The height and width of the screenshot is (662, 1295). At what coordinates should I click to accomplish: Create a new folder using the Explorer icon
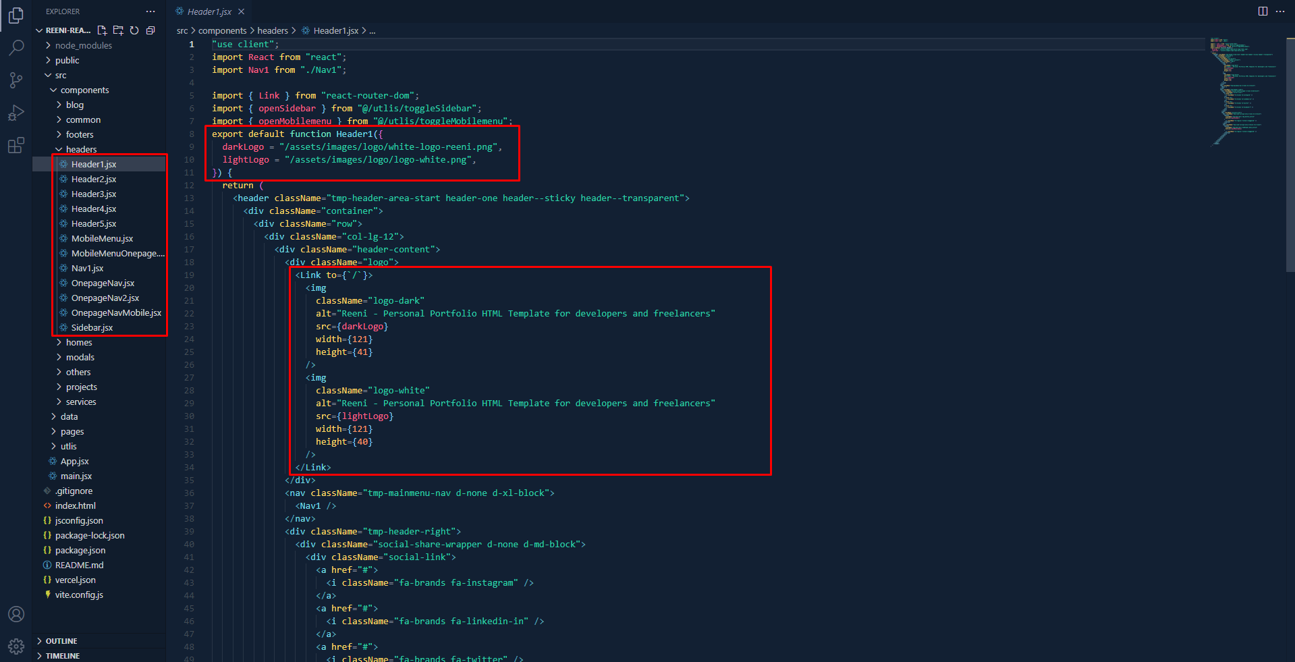click(118, 30)
